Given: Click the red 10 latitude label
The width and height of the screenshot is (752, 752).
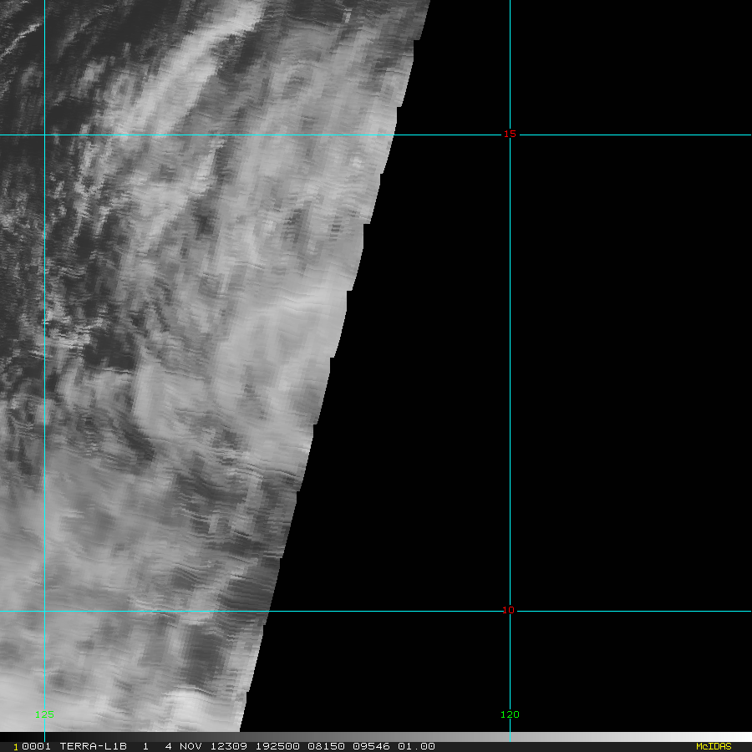Looking at the screenshot, I should pos(508,610).
